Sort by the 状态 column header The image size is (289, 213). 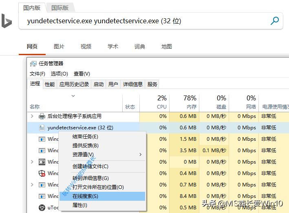pyautogui.click(x=131, y=106)
